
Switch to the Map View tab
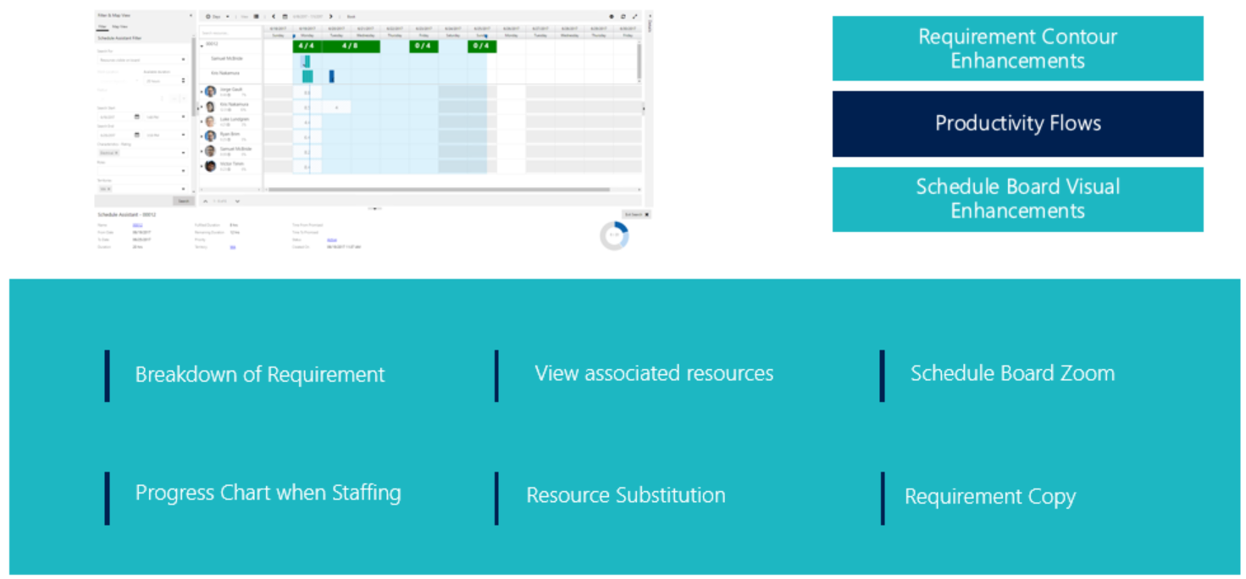click(x=121, y=27)
